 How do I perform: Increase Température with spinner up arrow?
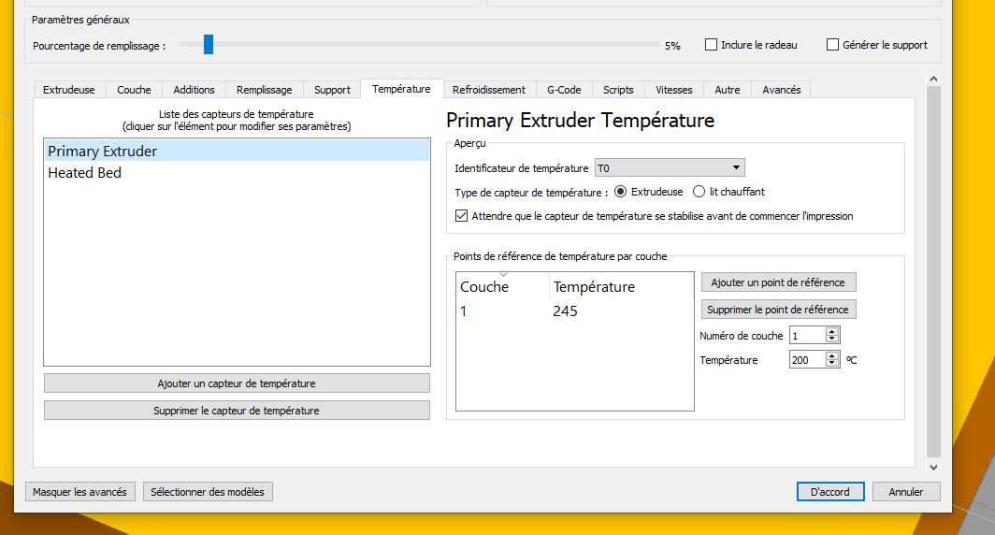[832, 355]
